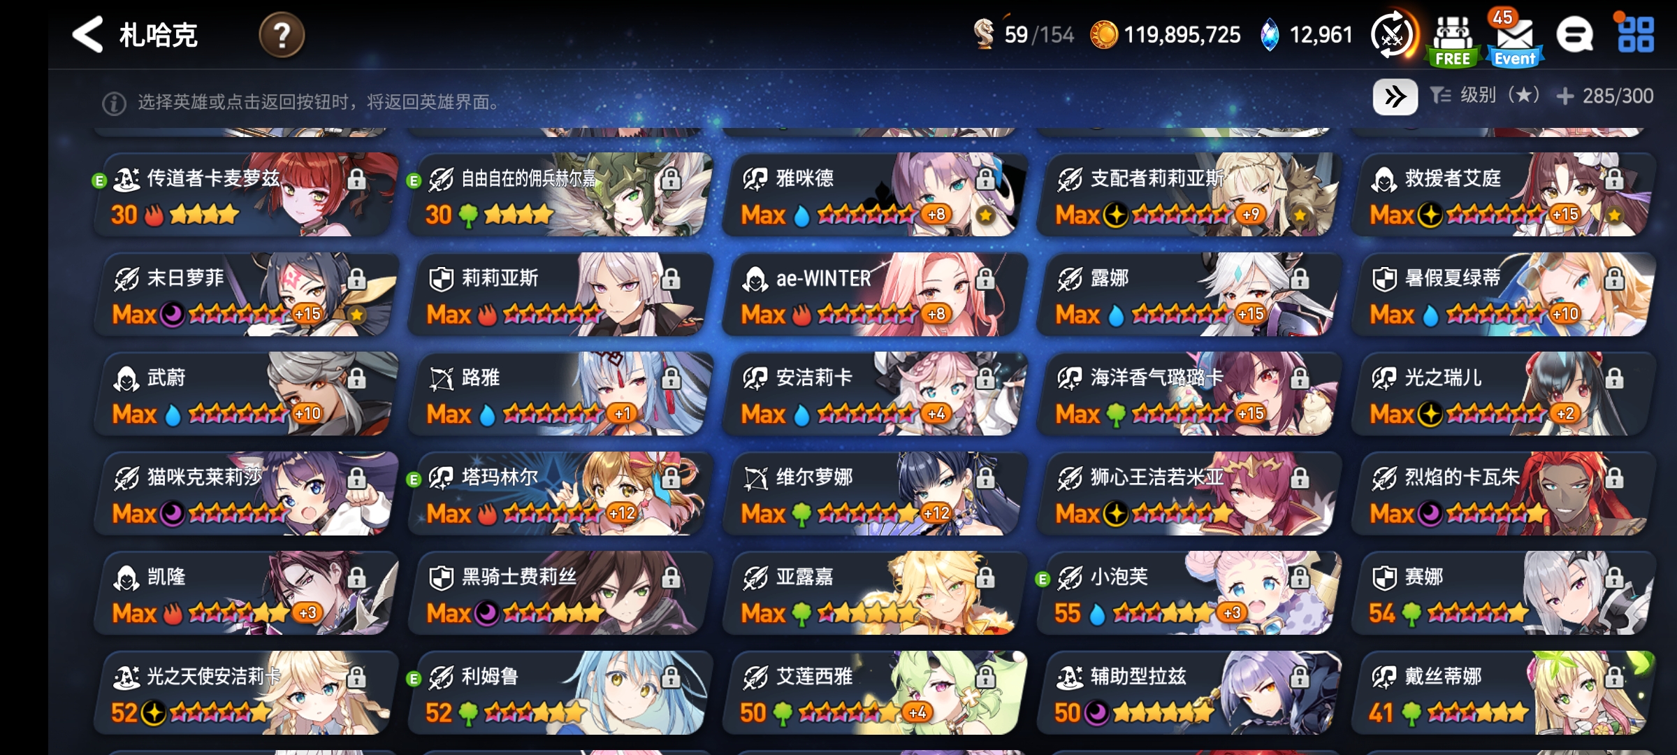
Task: Toggle lock on 莉莉亚斯 hero card
Action: (x=671, y=279)
